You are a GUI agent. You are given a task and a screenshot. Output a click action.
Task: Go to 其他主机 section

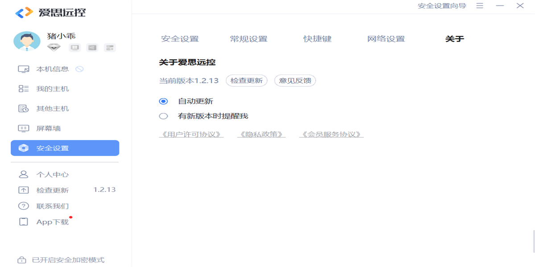52,109
